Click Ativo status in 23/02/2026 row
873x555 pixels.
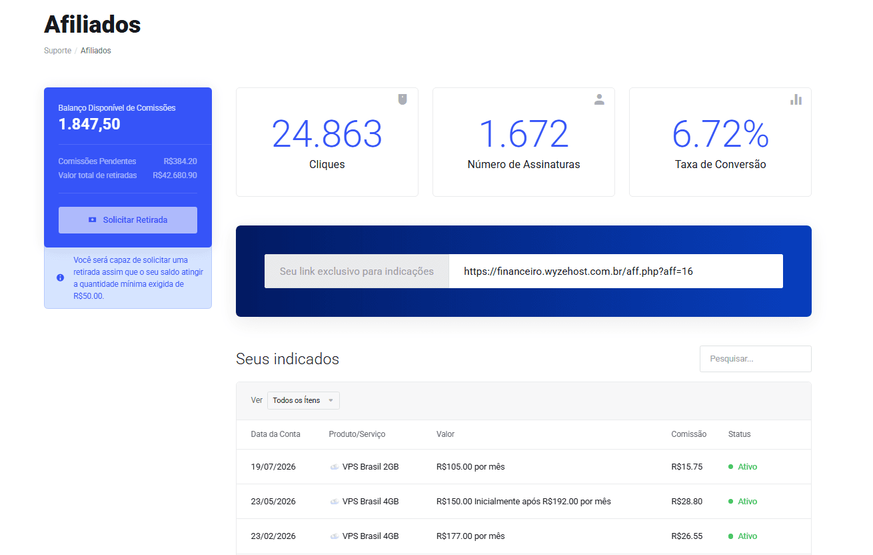748,536
